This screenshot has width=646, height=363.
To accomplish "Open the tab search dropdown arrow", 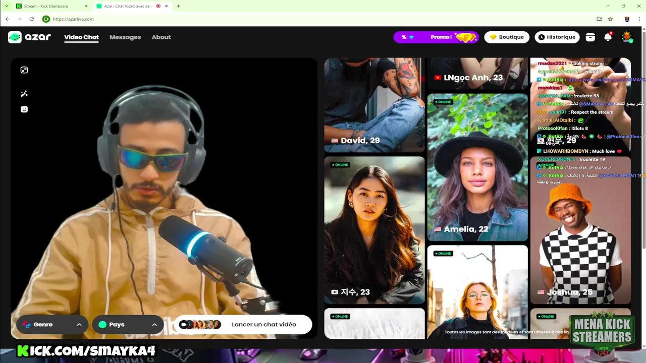I will tap(6, 6).
